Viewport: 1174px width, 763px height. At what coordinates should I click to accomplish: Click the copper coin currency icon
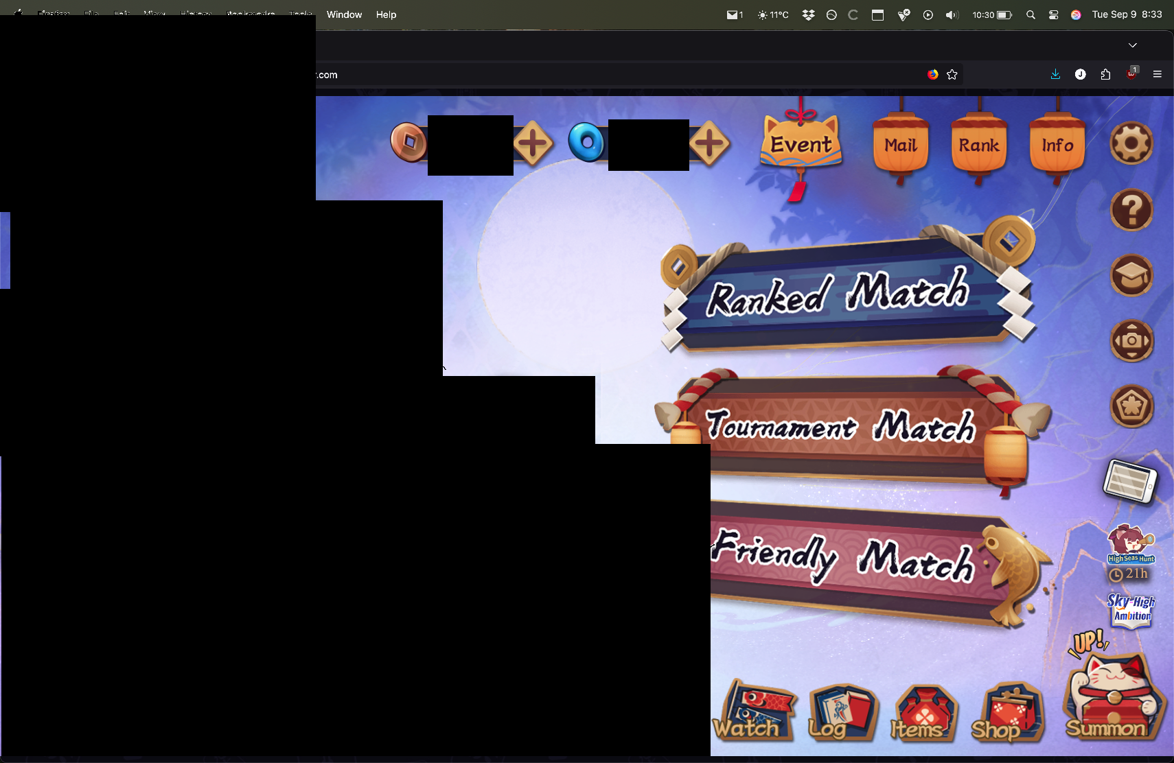pyautogui.click(x=408, y=142)
